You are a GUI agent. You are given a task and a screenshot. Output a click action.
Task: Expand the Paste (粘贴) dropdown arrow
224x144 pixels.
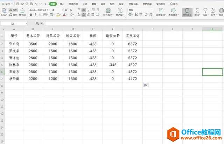click(x=6, y=15)
